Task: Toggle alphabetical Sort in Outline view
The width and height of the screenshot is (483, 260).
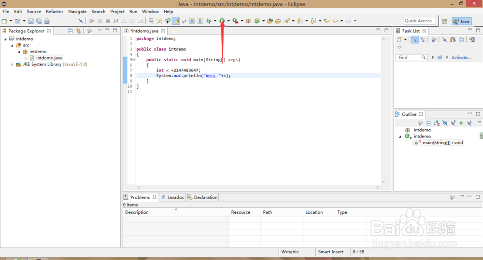Action: (437, 123)
